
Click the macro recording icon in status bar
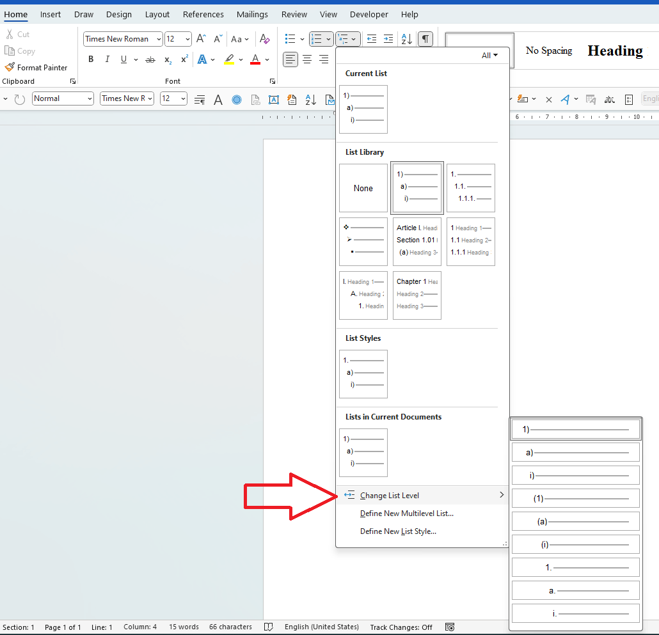click(450, 627)
